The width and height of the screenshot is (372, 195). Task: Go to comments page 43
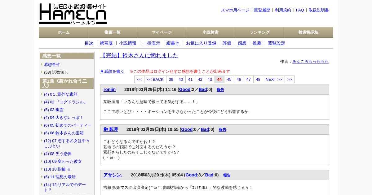(210, 80)
